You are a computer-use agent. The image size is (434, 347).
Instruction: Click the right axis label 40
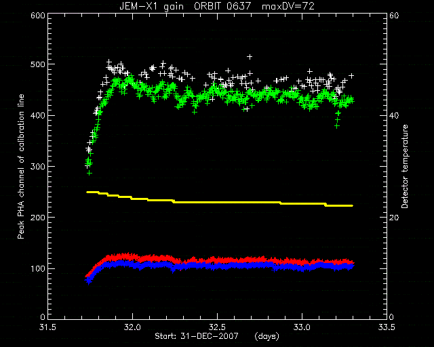tap(394, 115)
